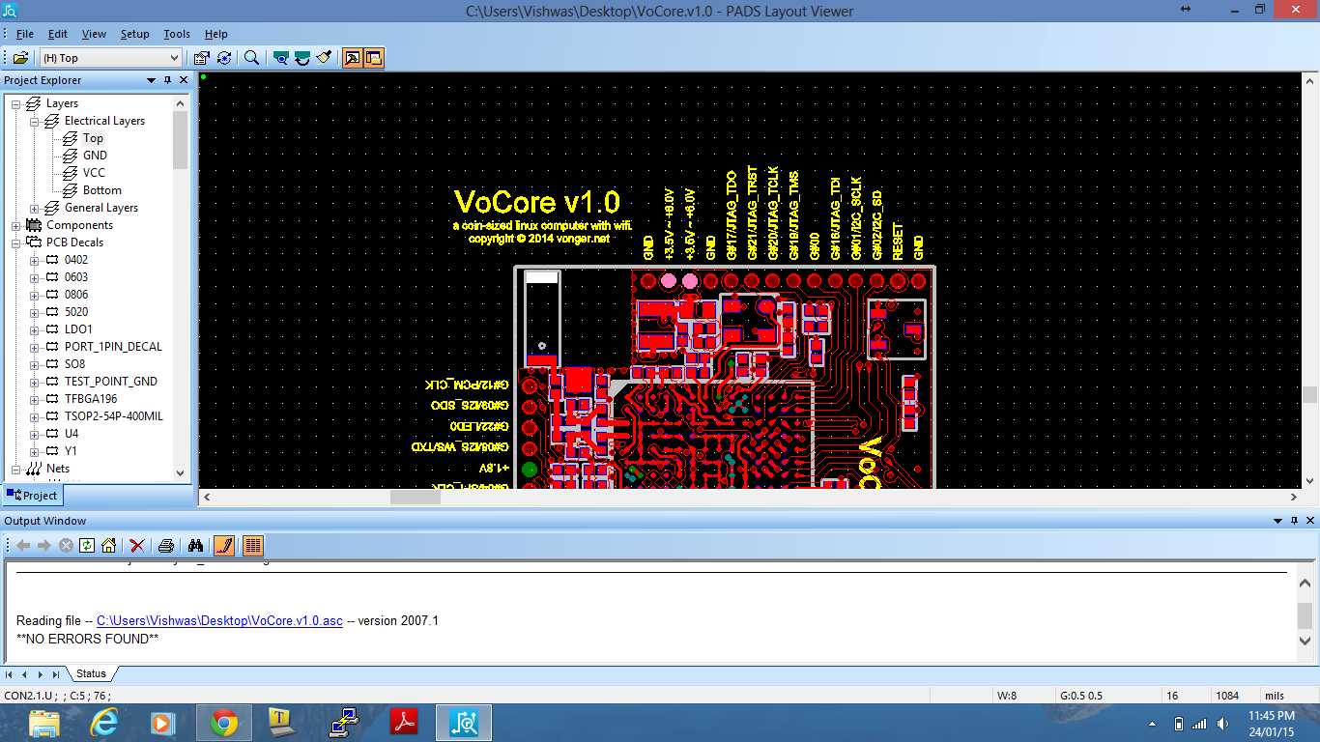Click the Project Explorer vertical scrollbar thumb
The image size is (1320, 742).
181,140
